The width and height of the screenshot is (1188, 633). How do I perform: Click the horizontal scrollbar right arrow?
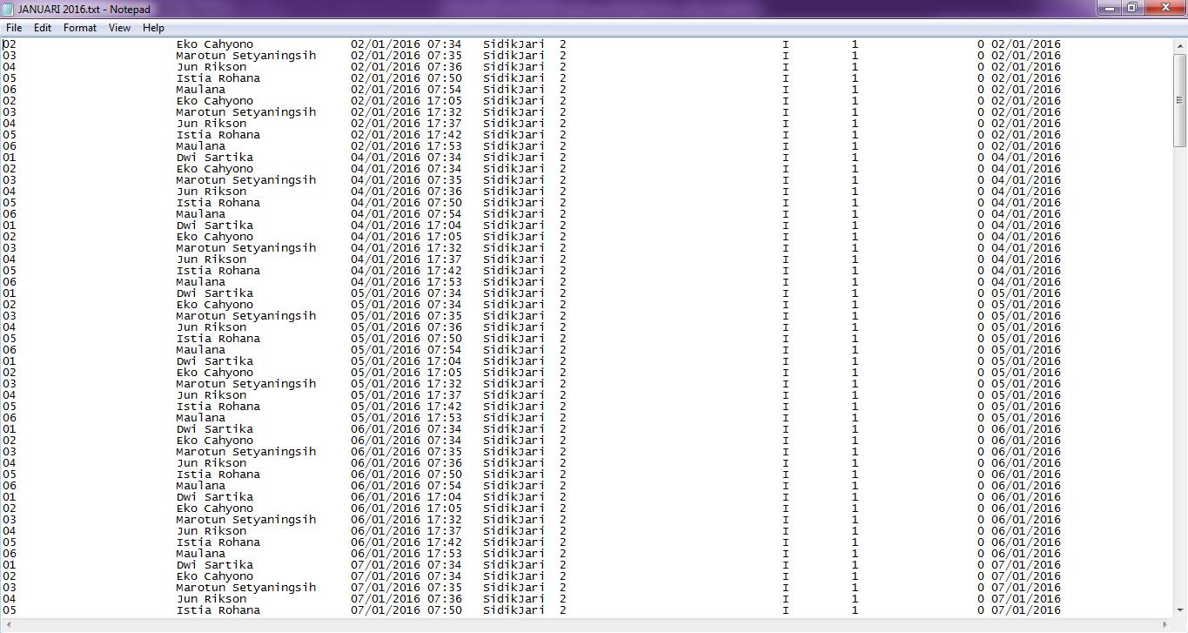tap(1166, 625)
